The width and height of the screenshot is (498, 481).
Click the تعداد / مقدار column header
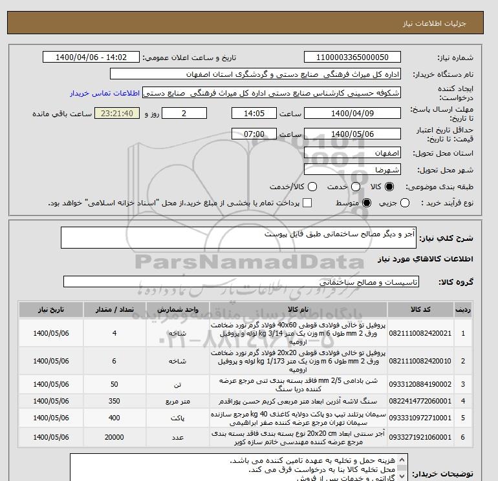tap(114, 309)
